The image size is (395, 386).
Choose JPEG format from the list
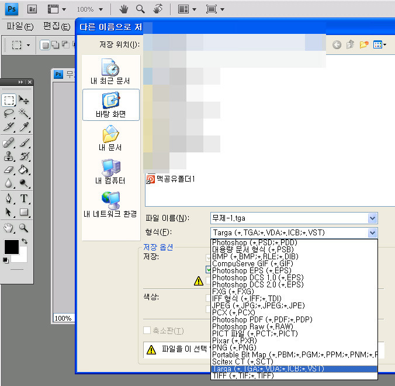pos(294,305)
